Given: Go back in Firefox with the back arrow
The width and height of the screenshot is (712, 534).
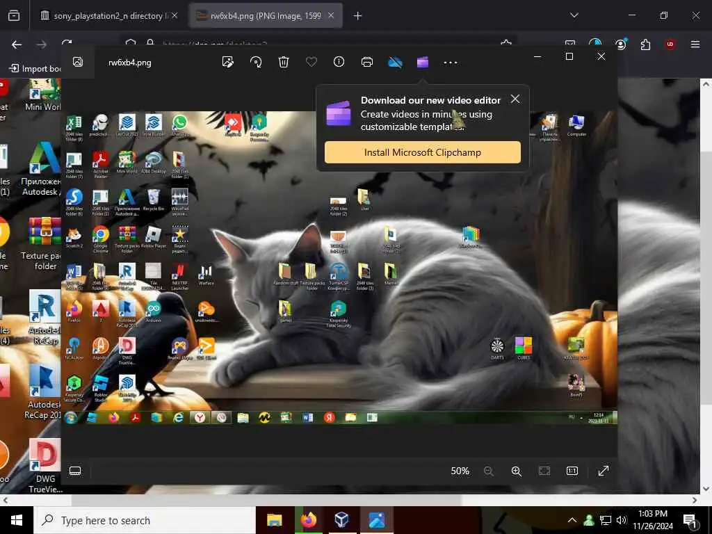Looking at the screenshot, I should 17,44.
